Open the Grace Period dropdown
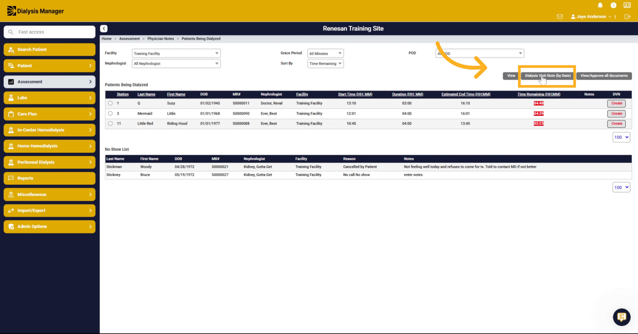The height and width of the screenshot is (334, 638). [x=325, y=53]
